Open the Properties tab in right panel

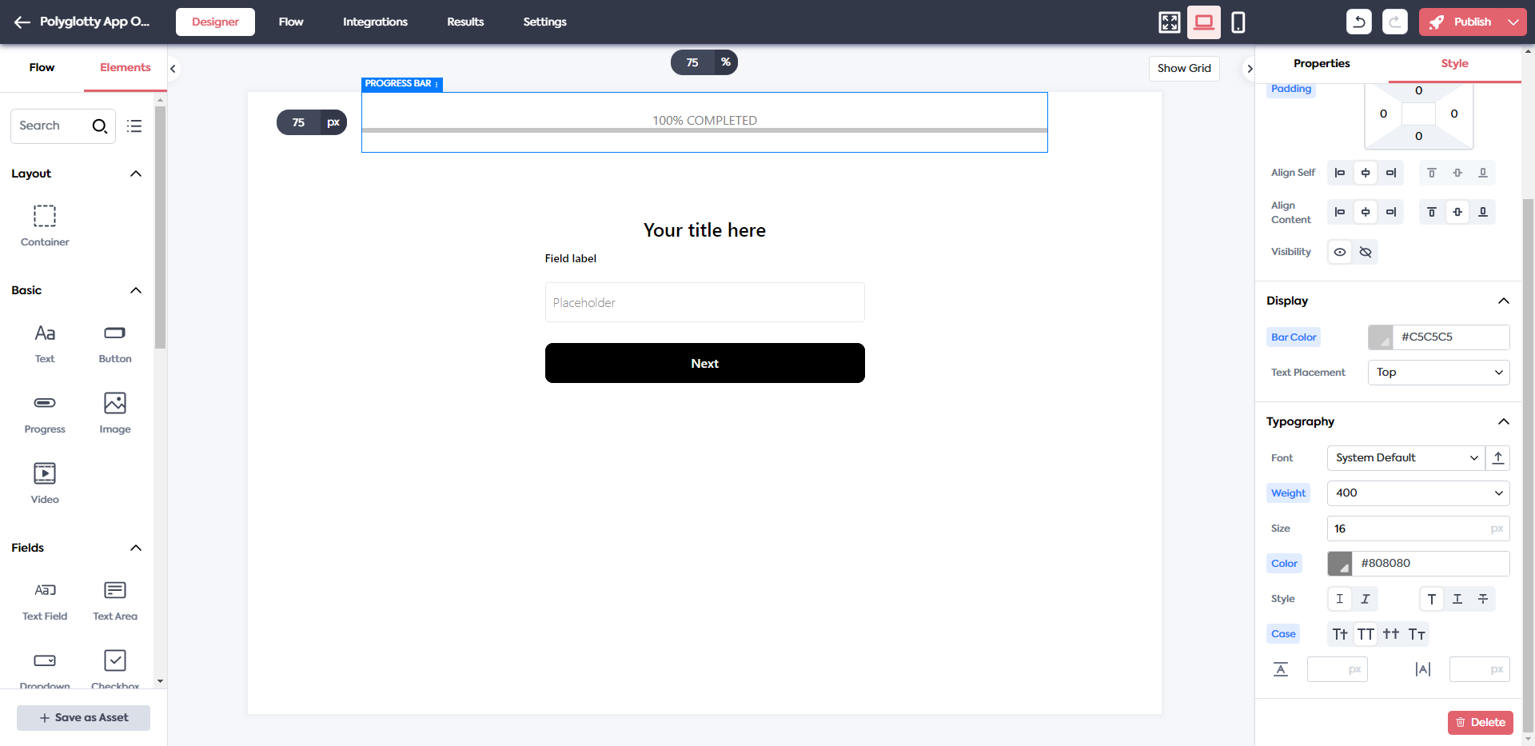coord(1322,63)
